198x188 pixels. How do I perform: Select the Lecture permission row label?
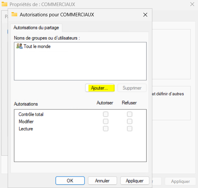[26, 129]
